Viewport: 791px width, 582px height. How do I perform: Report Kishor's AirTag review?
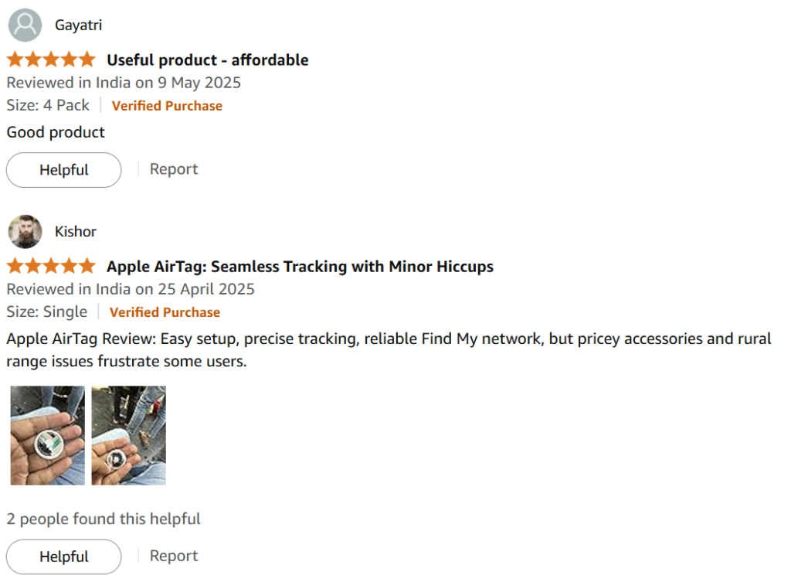point(174,556)
